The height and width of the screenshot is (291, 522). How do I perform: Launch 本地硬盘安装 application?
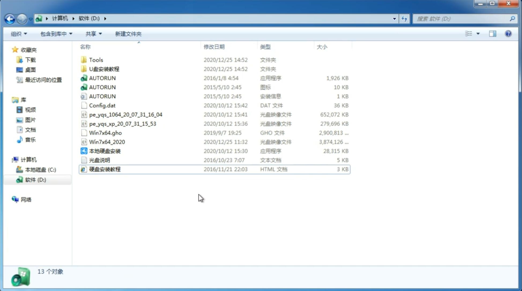click(x=105, y=151)
